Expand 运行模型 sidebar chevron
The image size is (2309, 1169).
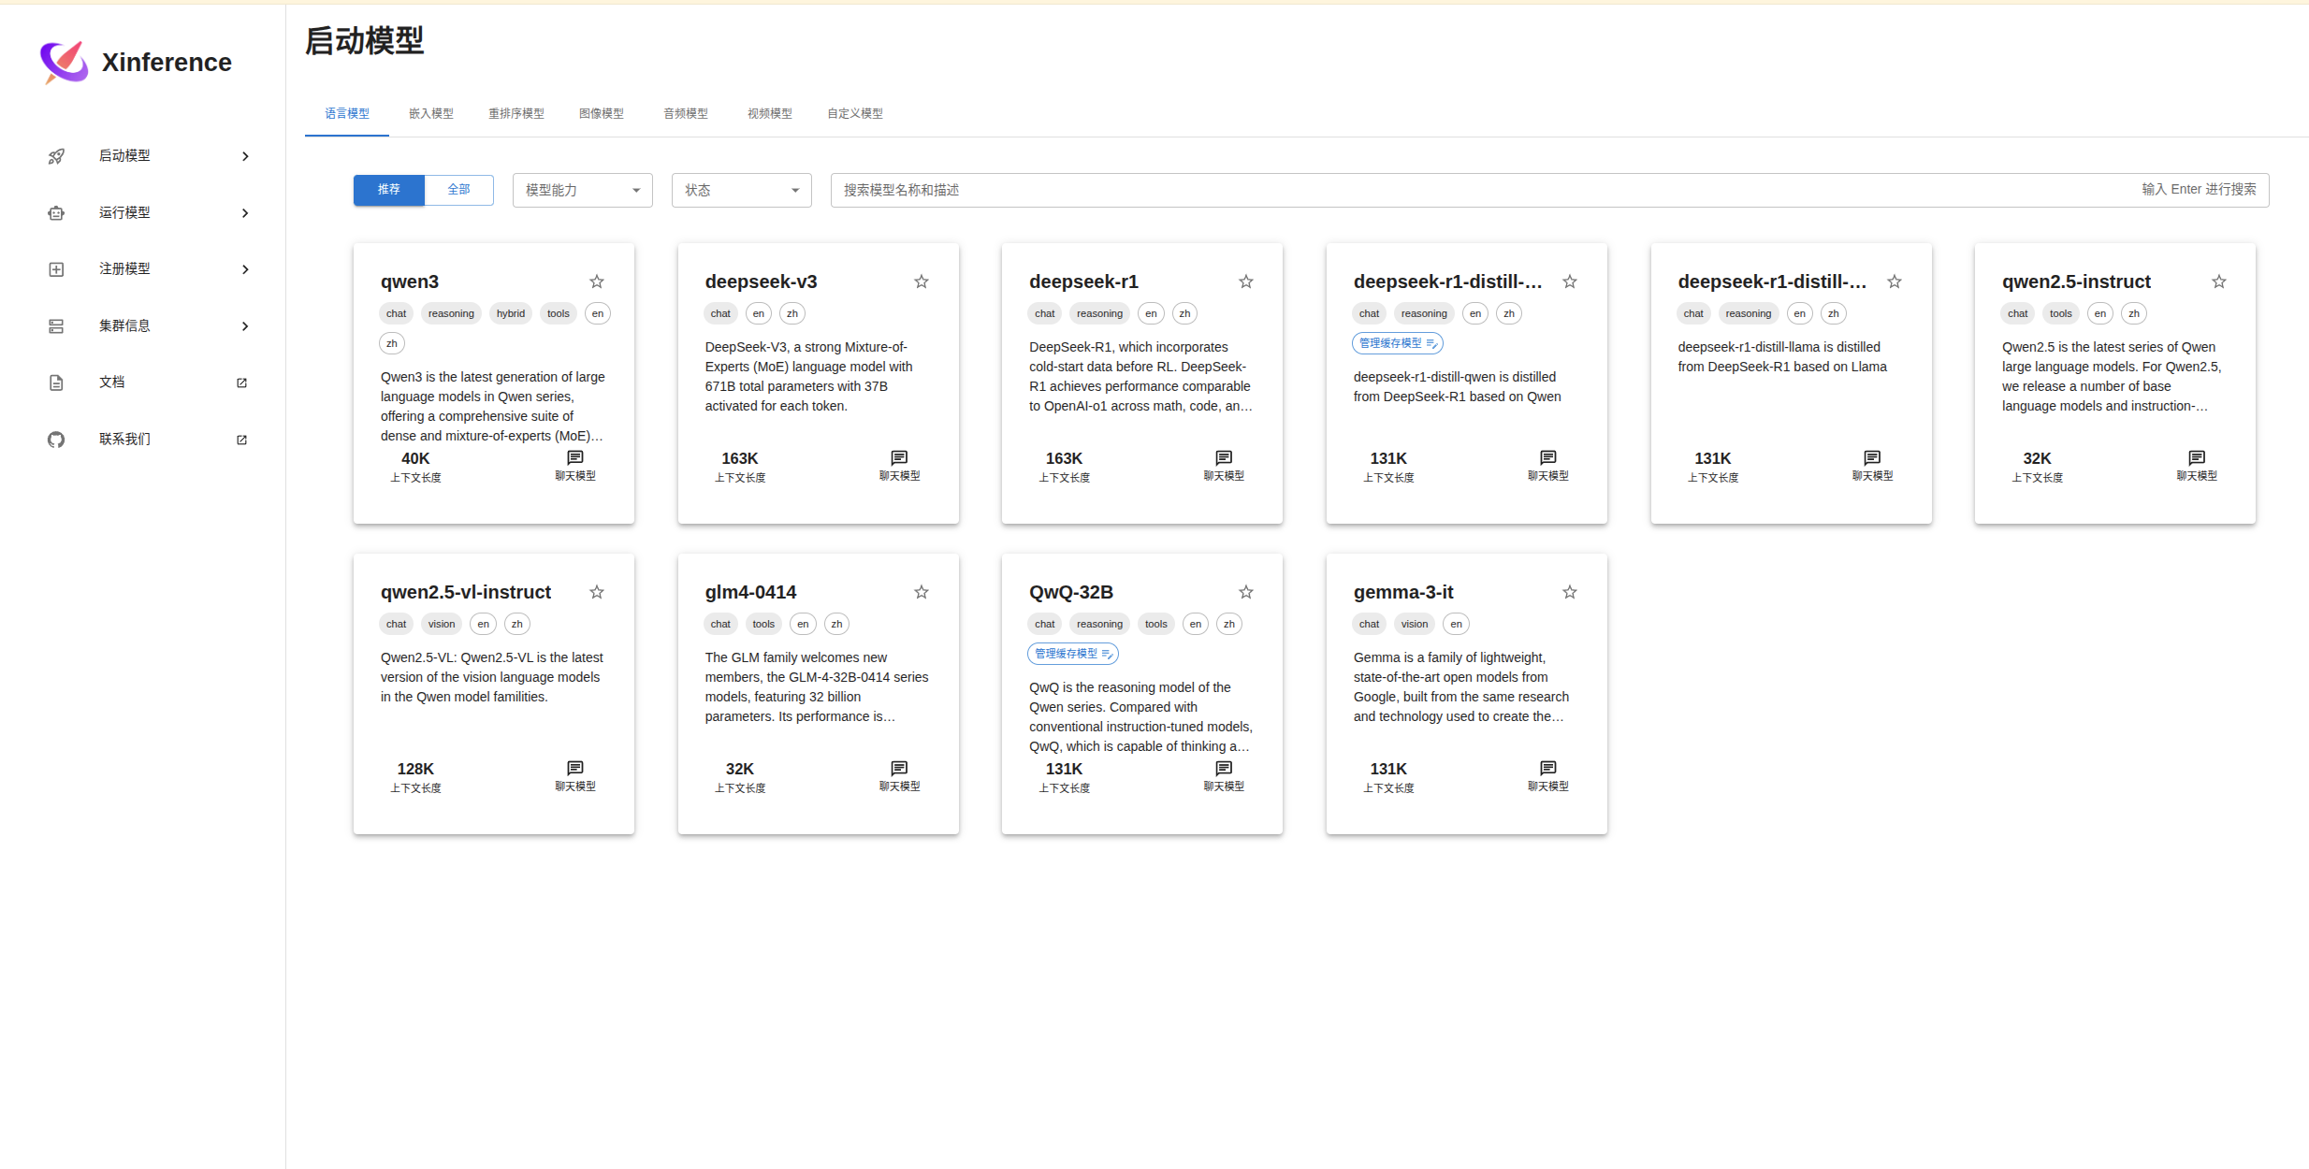(245, 213)
